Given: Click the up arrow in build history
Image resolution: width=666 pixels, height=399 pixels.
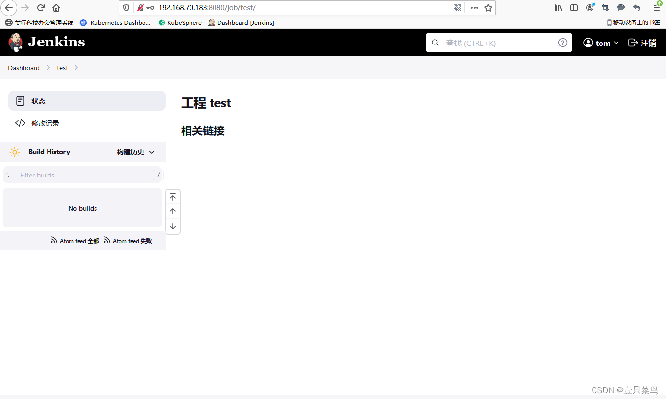Looking at the screenshot, I should click(173, 212).
